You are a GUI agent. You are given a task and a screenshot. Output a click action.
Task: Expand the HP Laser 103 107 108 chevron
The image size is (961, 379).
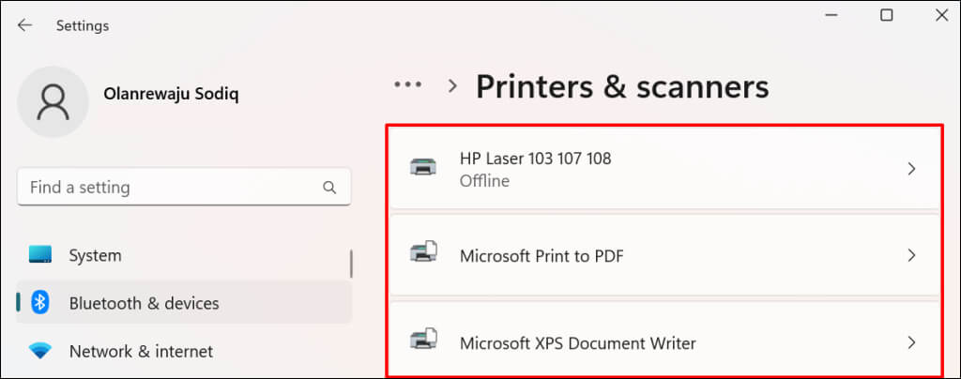(910, 169)
